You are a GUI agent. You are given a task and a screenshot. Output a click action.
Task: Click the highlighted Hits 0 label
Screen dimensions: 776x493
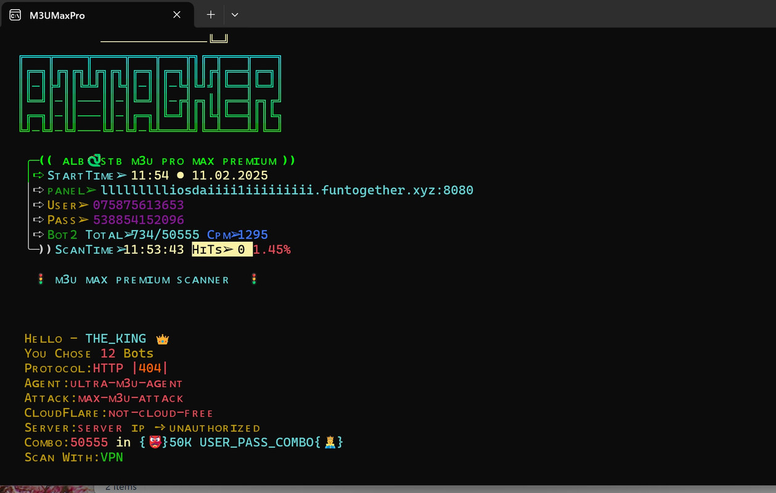tap(222, 250)
